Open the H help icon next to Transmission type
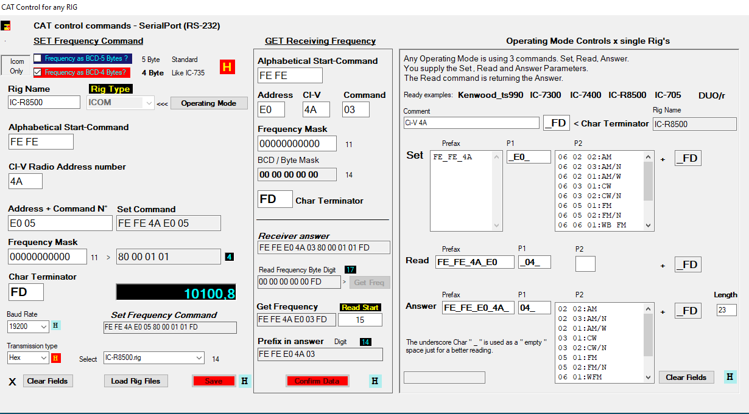Viewport: 749px width, 414px height. pyautogui.click(x=55, y=358)
